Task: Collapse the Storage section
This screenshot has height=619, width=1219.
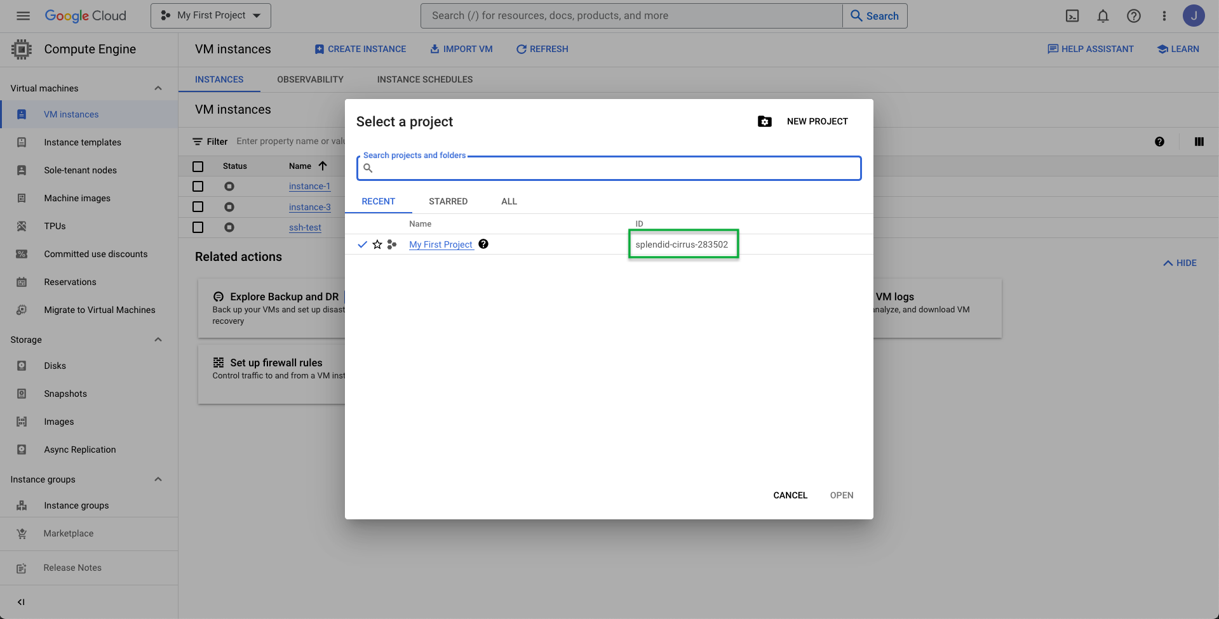Action: click(x=158, y=340)
